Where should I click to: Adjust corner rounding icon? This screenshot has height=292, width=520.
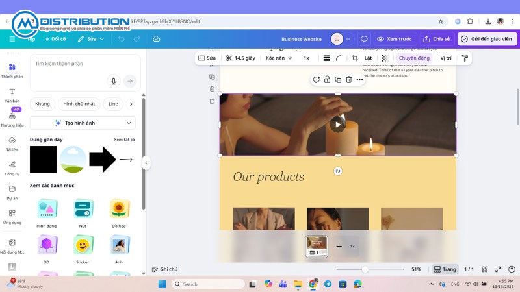[339, 58]
